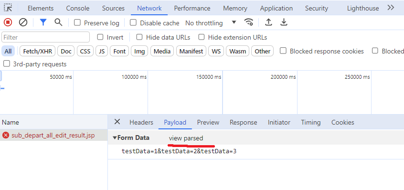This screenshot has height=190, width=404.
Task: Open the Preview tab of request
Action: pos(208,122)
